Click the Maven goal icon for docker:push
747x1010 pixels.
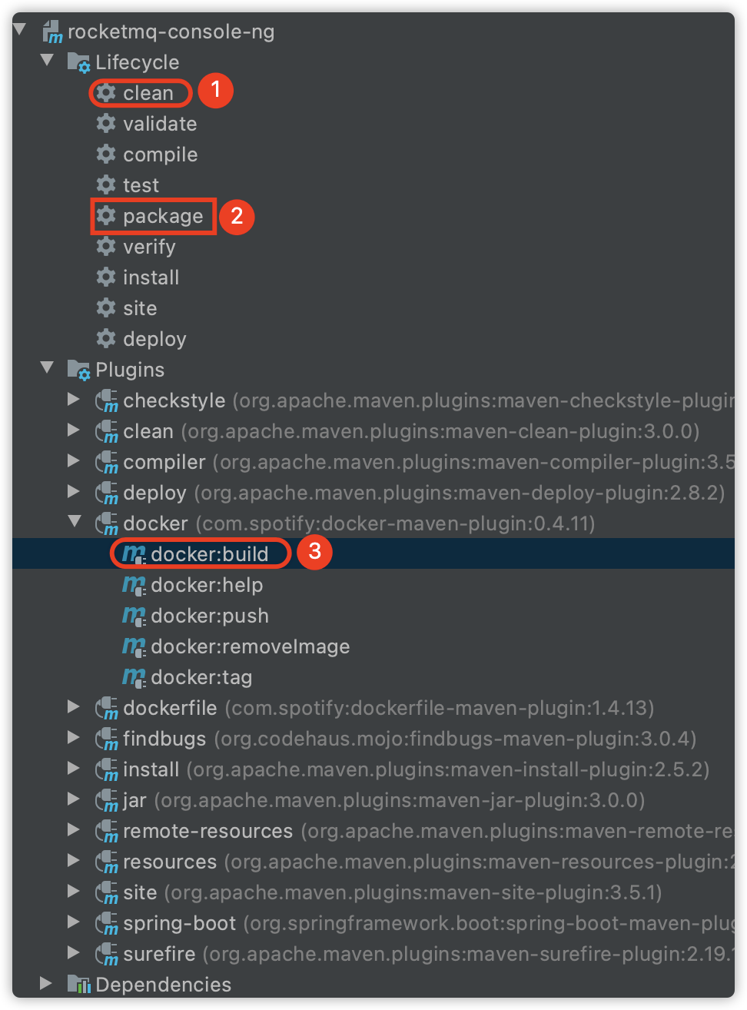(134, 615)
